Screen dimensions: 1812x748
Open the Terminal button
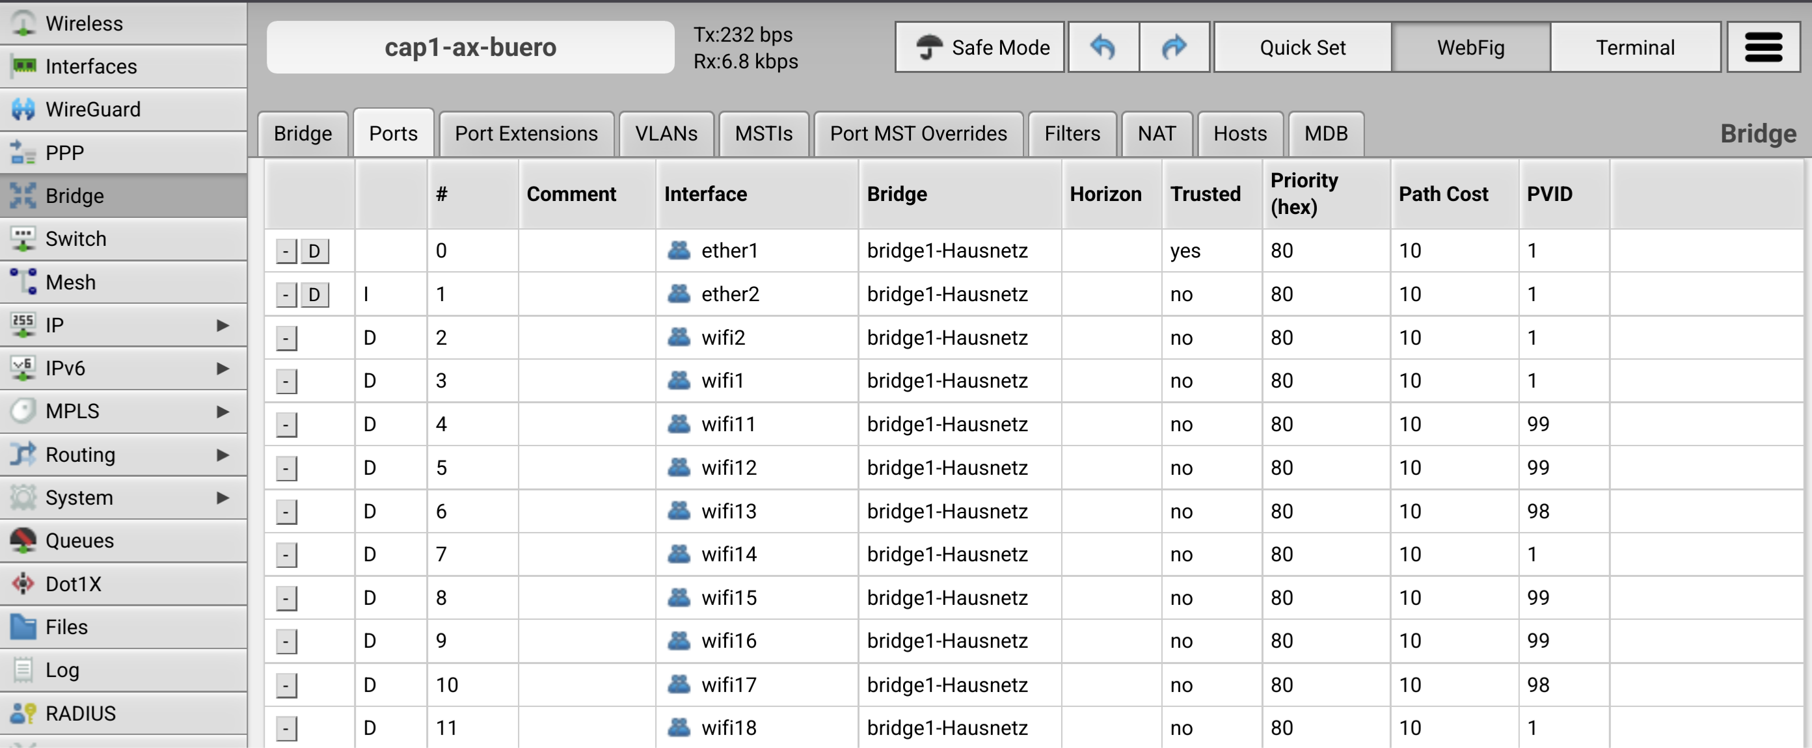(x=1635, y=47)
